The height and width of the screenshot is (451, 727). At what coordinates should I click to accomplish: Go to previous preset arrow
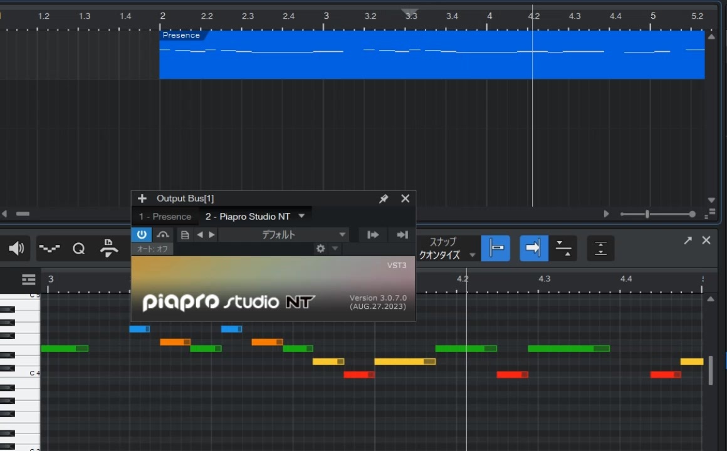(x=200, y=235)
